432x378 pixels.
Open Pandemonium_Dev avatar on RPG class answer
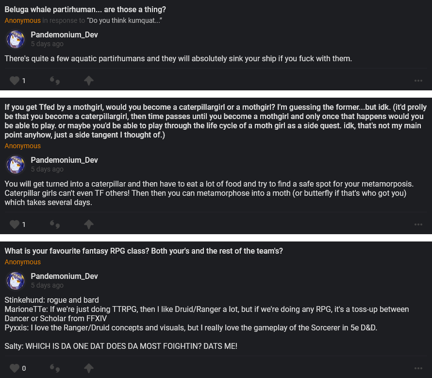click(16, 281)
